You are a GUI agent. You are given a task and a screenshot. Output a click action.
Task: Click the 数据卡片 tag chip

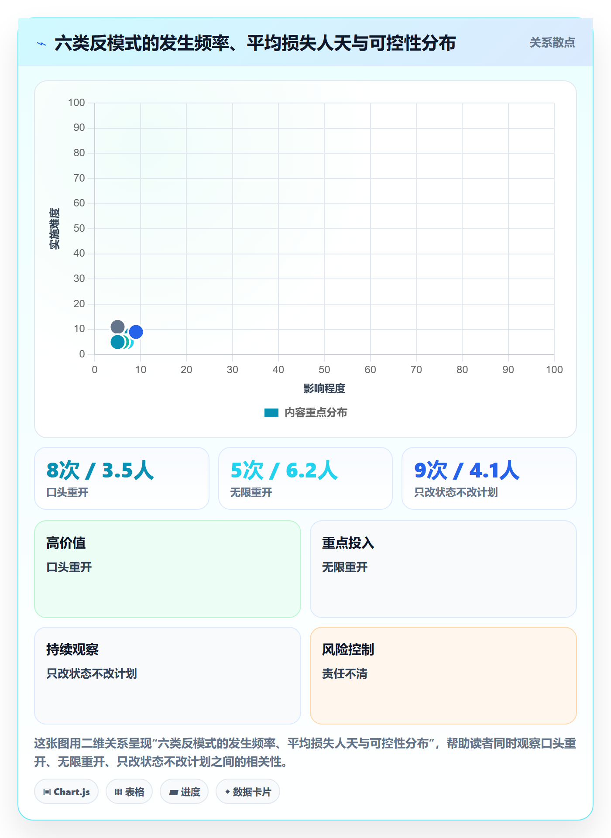click(x=248, y=792)
